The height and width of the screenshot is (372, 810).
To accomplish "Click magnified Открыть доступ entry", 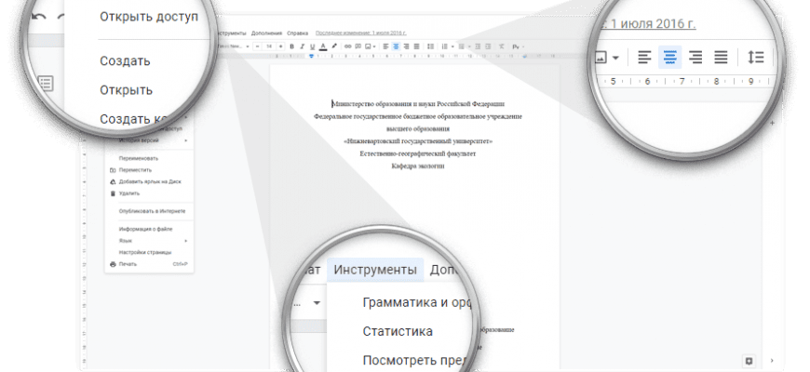I will tap(149, 17).
